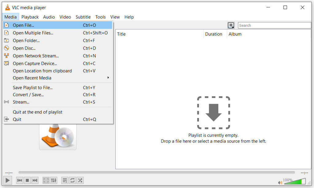Mute audio via speaker icon

(x=280, y=182)
